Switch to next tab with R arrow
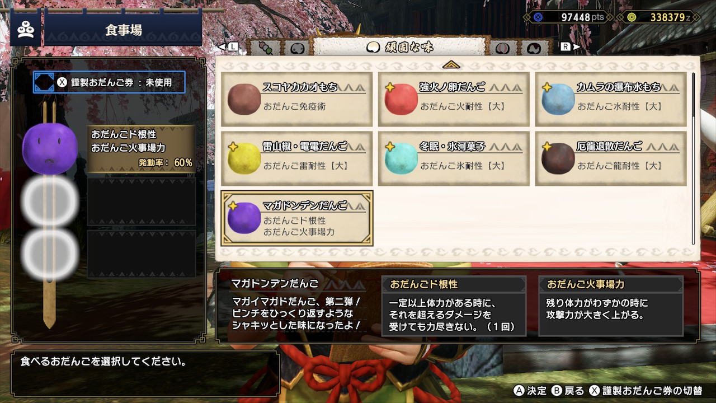 tap(570, 47)
